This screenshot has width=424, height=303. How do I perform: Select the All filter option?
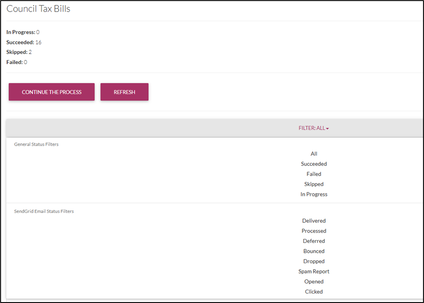tap(314, 154)
